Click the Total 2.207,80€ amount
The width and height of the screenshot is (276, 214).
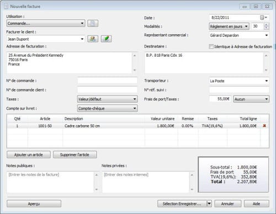click(x=247, y=182)
